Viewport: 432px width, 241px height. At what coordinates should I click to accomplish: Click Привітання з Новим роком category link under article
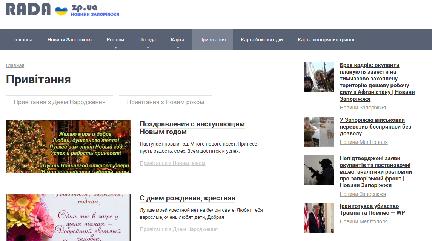pos(172,163)
